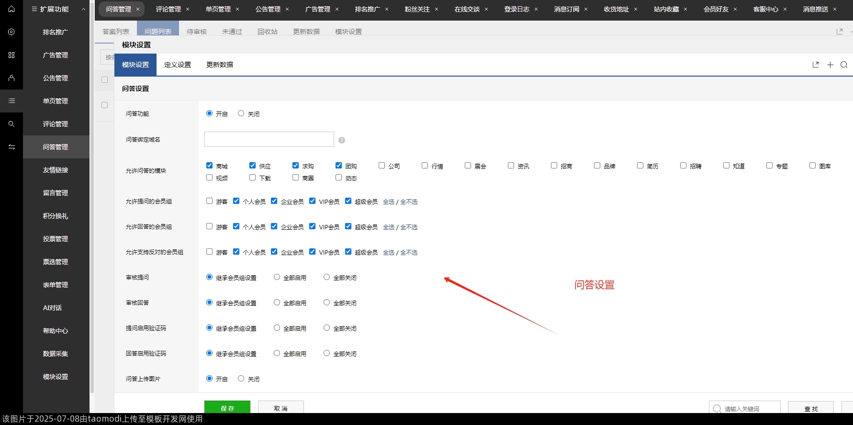Open the search icon in left rail
853x425 pixels.
tap(11, 124)
